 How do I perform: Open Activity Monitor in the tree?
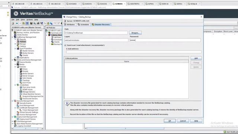coord(22,35)
